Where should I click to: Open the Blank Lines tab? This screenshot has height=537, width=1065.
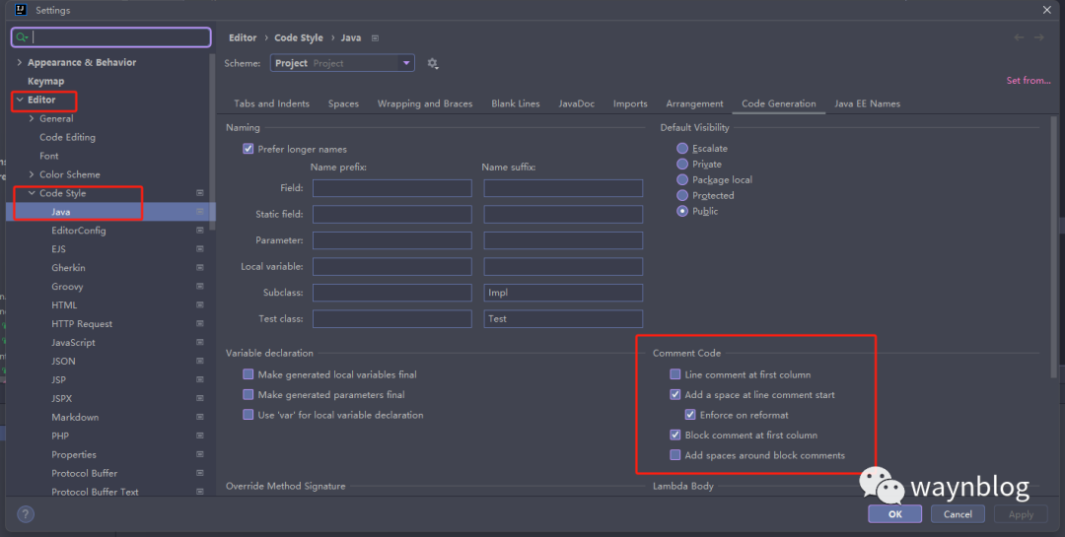(516, 103)
